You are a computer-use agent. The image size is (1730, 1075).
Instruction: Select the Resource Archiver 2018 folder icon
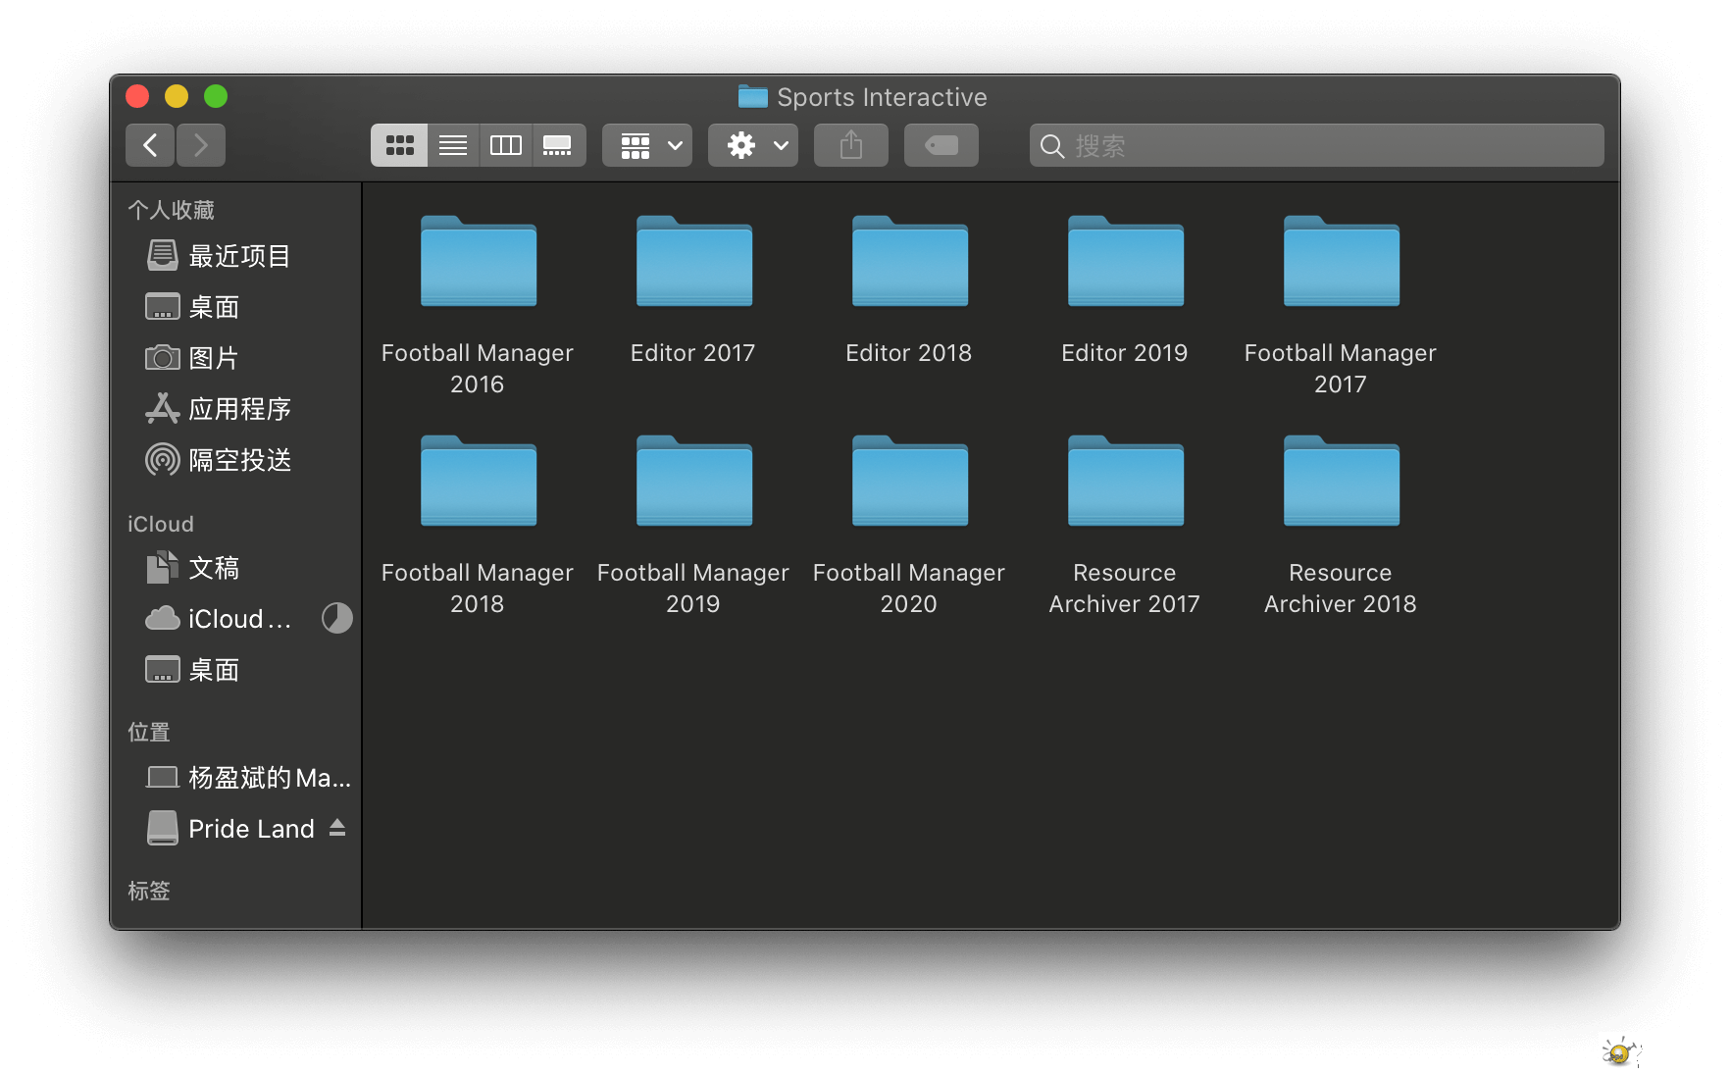click(1342, 481)
